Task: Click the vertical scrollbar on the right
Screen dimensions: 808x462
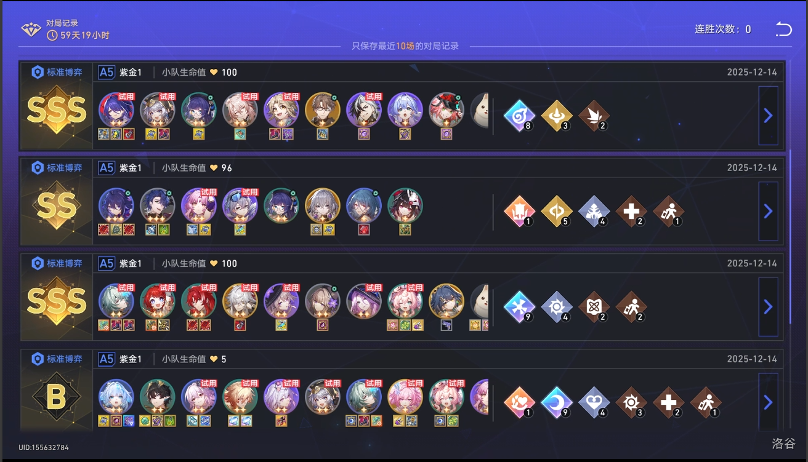Action: point(790,237)
